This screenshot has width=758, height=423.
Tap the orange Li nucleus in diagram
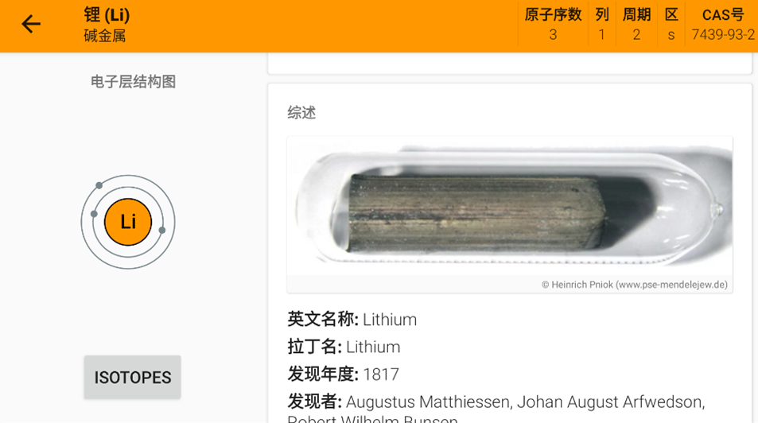[128, 222]
